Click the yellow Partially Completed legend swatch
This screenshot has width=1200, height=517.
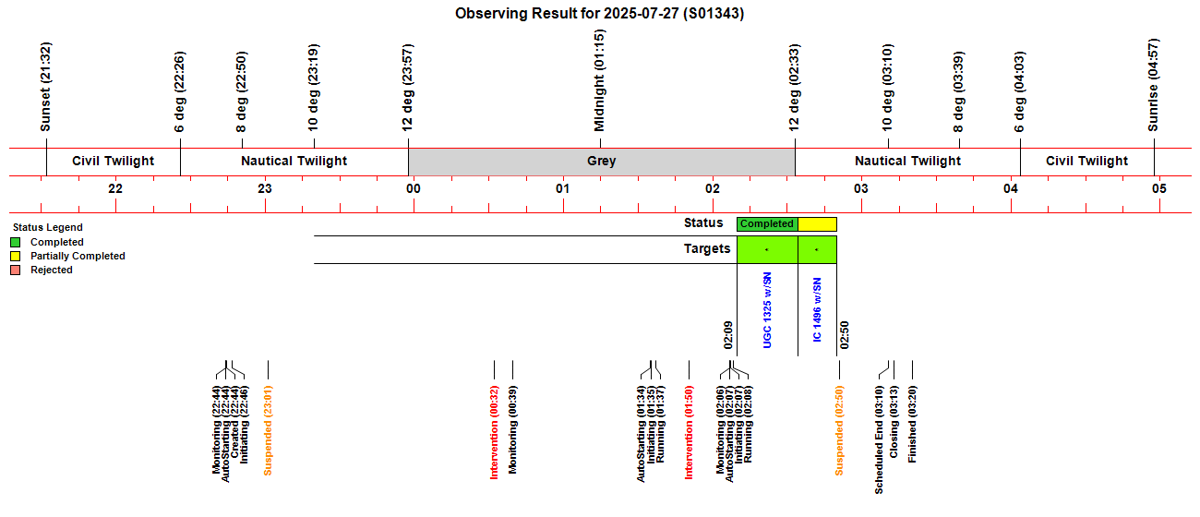coord(15,257)
